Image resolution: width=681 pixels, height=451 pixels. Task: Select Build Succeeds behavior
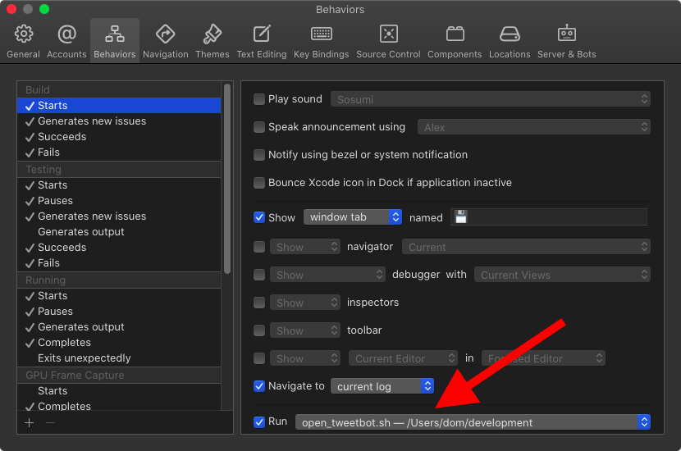(x=119, y=137)
